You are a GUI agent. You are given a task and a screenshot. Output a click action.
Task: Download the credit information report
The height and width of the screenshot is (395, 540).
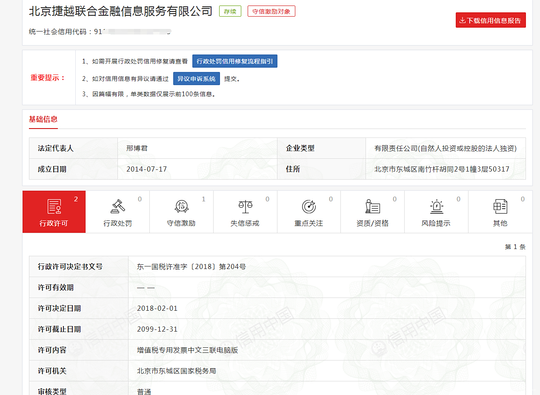point(491,20)
